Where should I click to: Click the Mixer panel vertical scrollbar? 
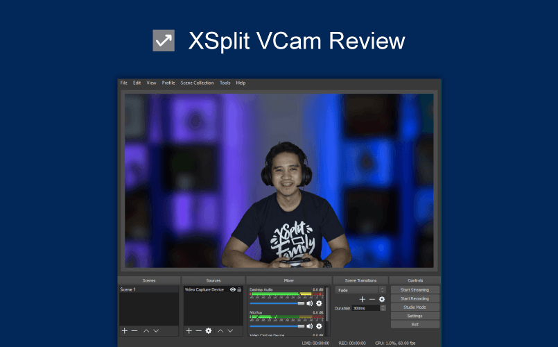coord(327,303)
